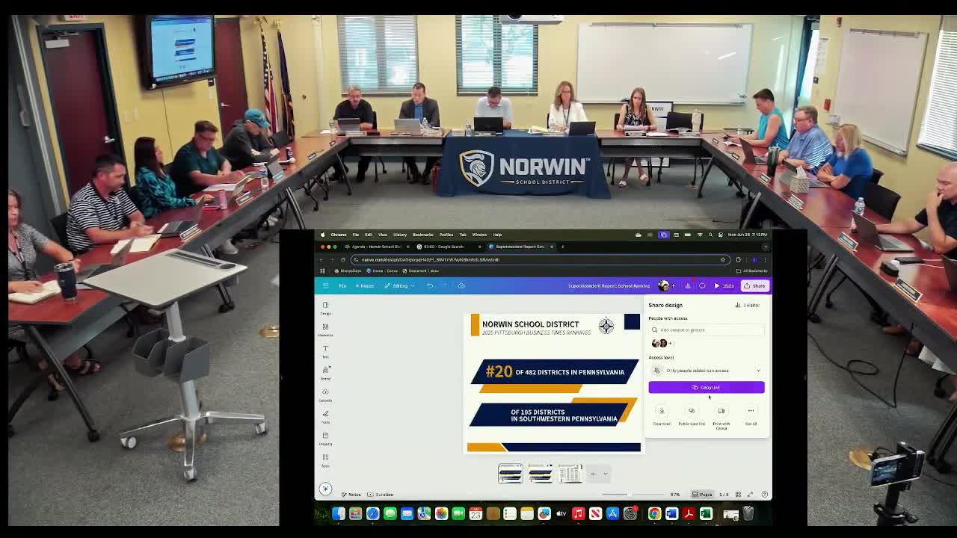The height and width of the screenshot is (538, 957).
Task: Click See all share options
Action: pos(751,415)
